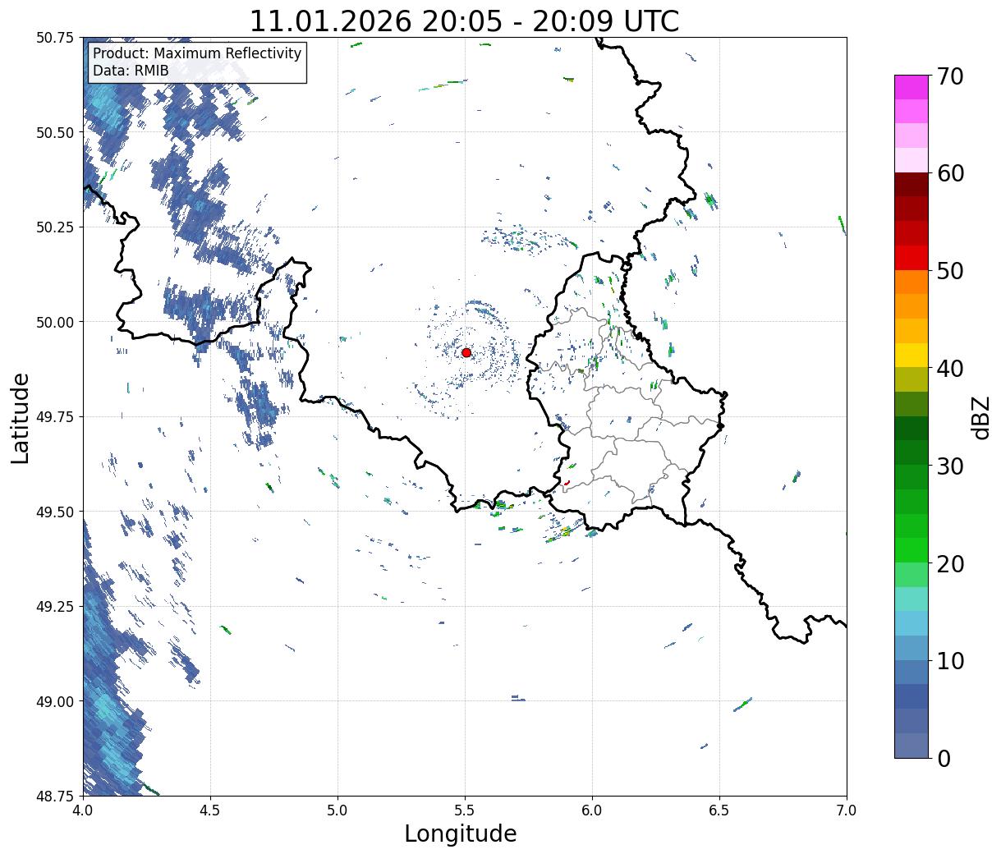
Task: Click the 4.0 longitude tick label
Action: click(83, 810)
